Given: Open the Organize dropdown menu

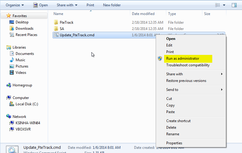Looking at the screenshot, I should [15, 5].
